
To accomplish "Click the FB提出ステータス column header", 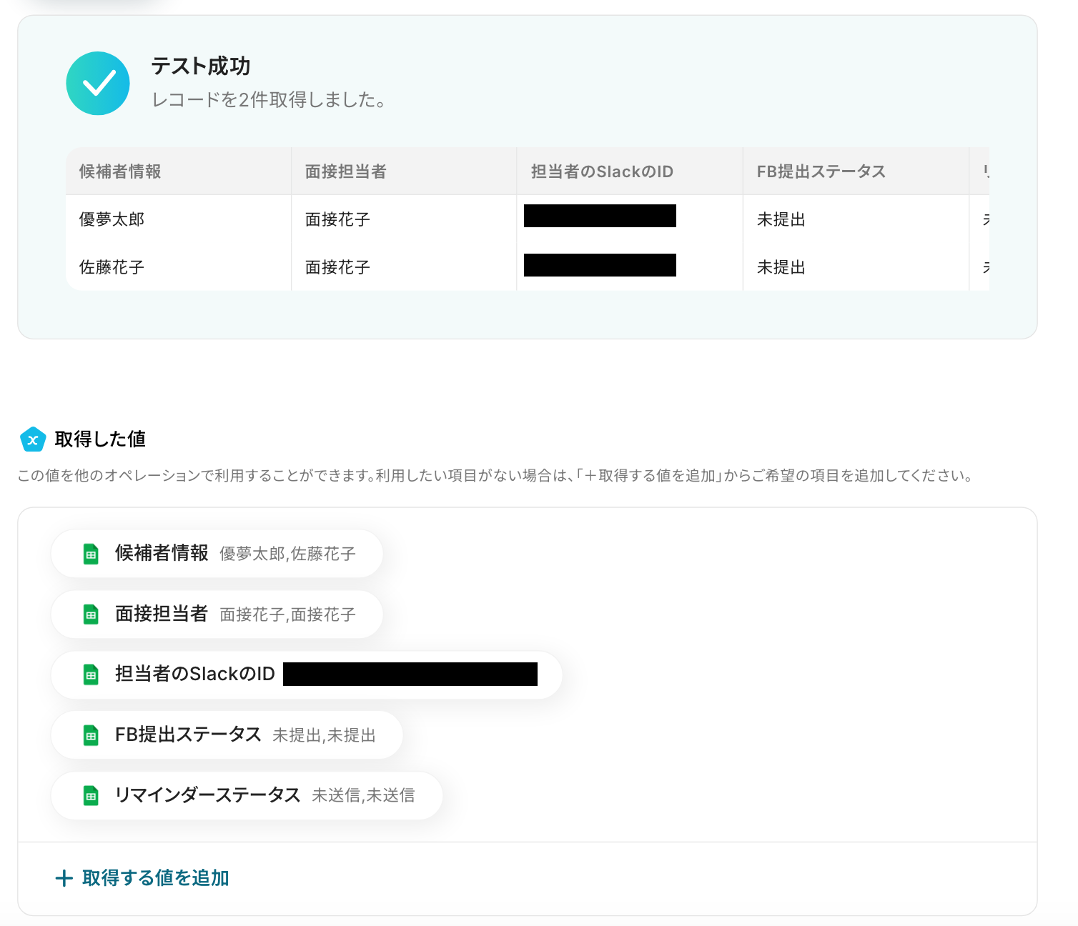I will point(856,171).
